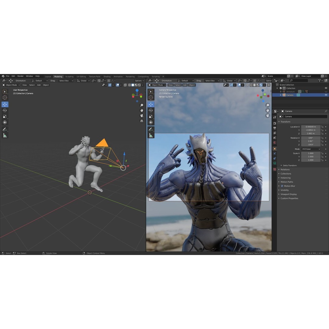Open the Object Constraint properties tab
The height and width of the screenshot is (329, 329).
(x=275, y=158)
